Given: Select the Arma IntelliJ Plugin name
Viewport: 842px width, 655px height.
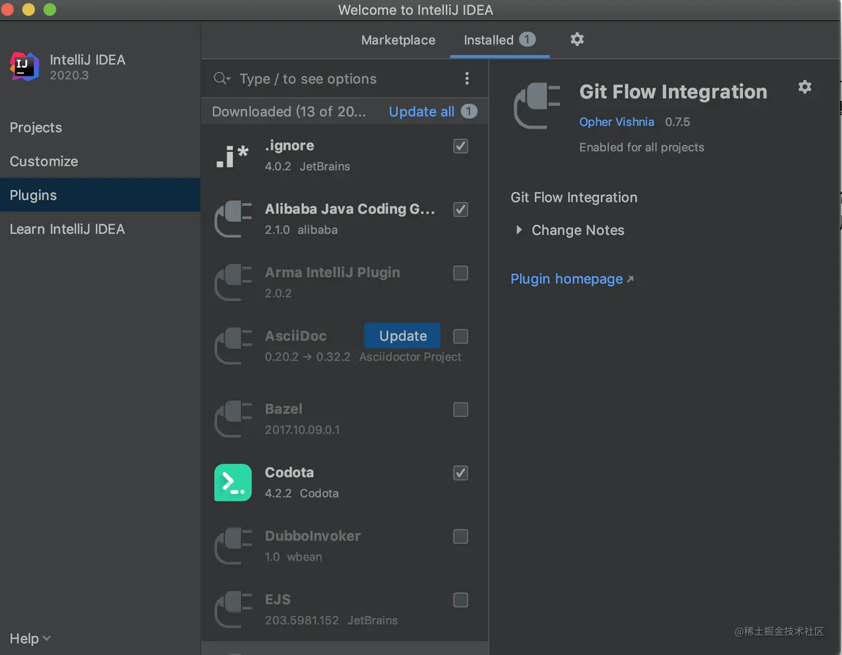Looking at the screenshot, I should [332, 273].
